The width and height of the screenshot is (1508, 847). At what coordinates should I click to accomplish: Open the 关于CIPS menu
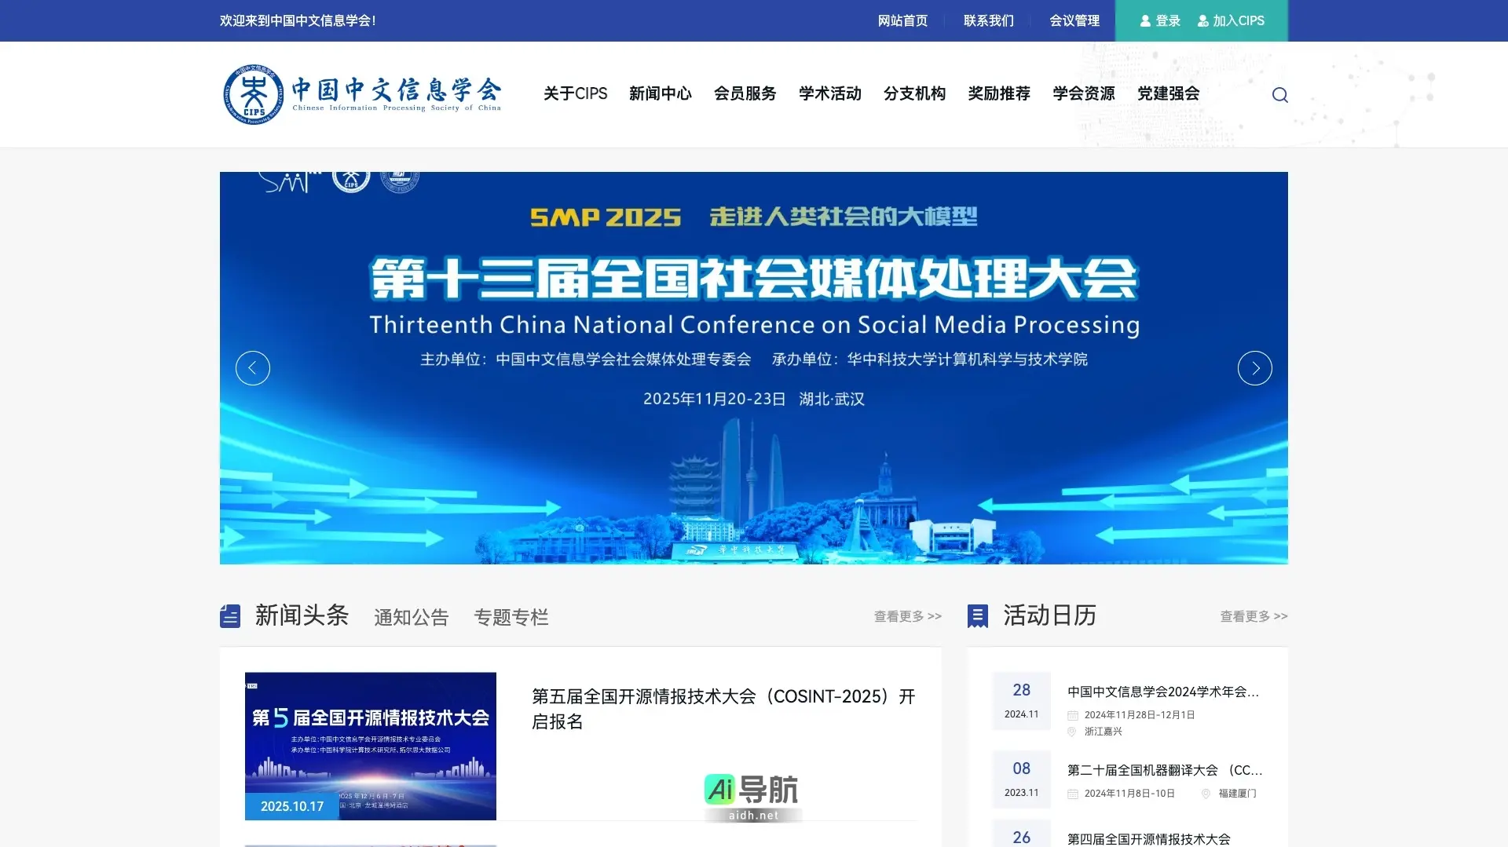(x=576, y=93)
